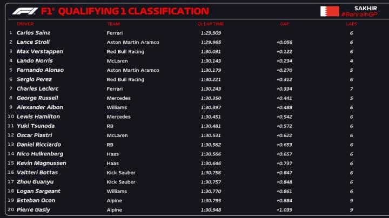Image resolution: width=389 pixels, height=218 pixels.
Task: Click the SAKHIR location label
Action: coord(365,8)
